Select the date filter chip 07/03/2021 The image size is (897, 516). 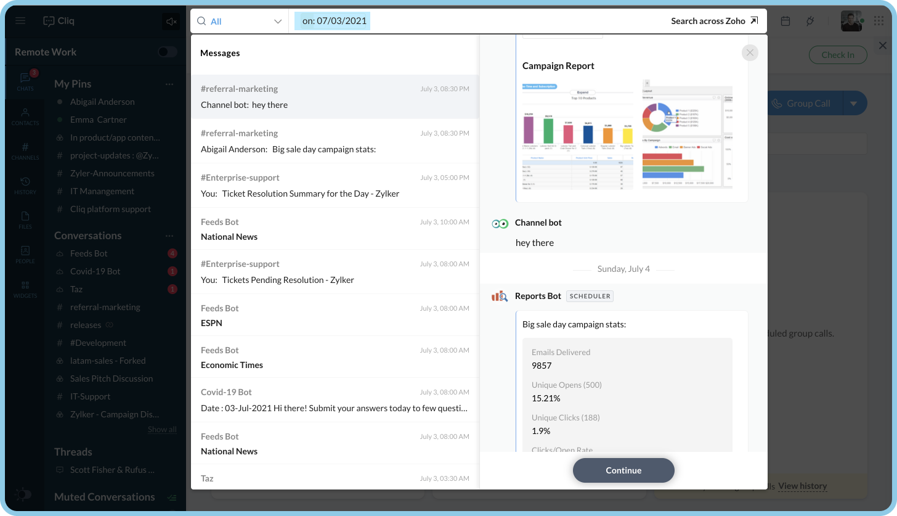click(333, 20)
